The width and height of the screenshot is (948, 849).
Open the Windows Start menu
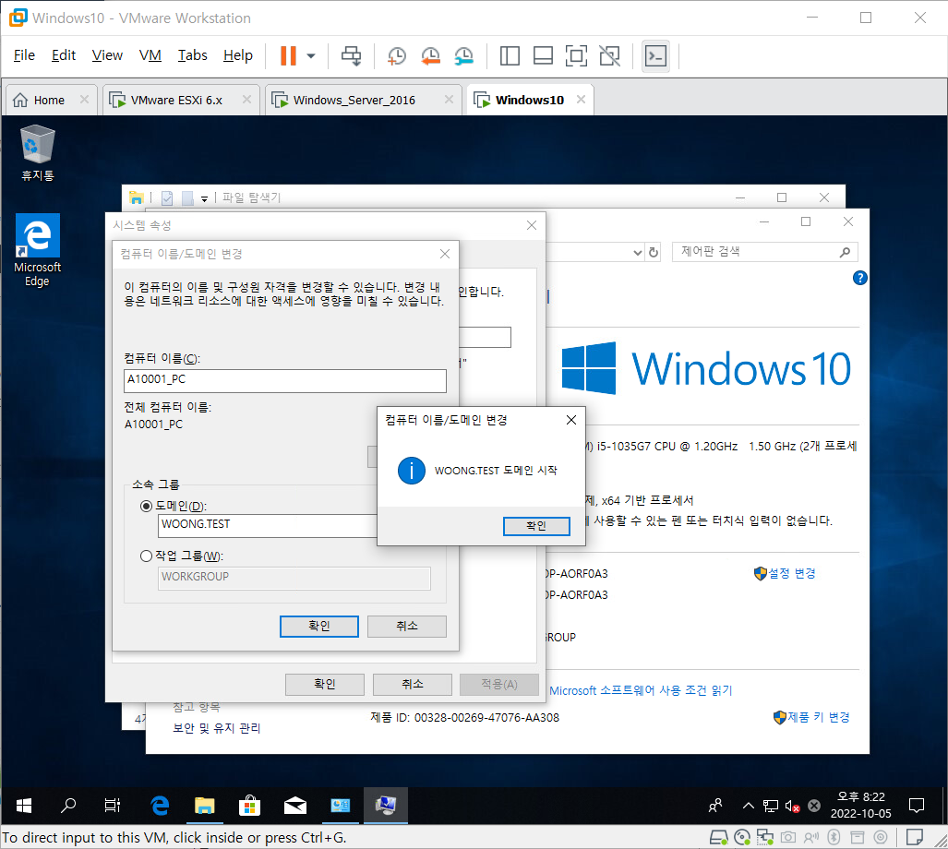tap(24, 805)
